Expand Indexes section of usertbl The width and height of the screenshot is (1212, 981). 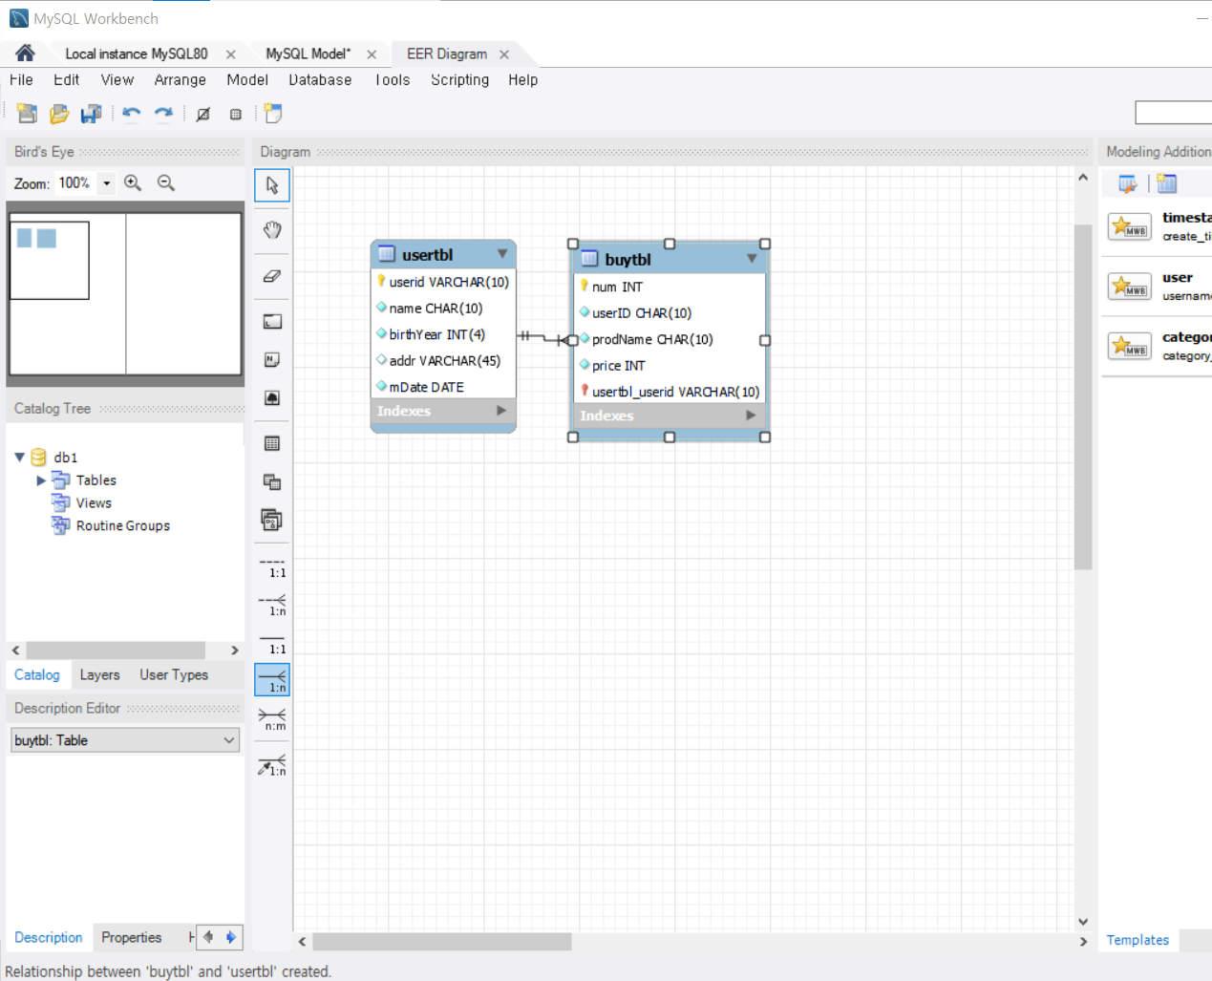click(501, 411)
